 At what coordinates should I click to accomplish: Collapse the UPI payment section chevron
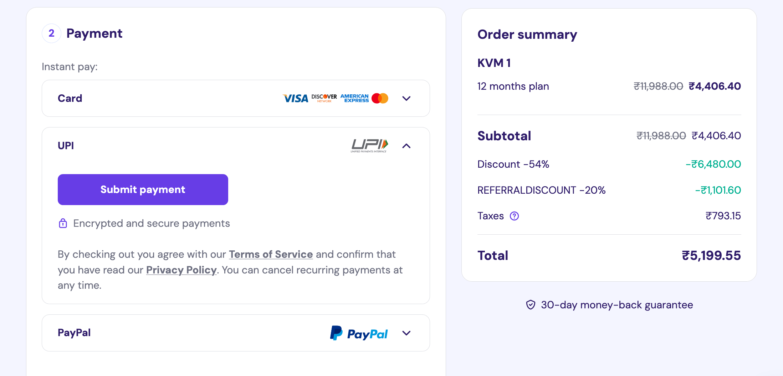(x=406, y=146)
